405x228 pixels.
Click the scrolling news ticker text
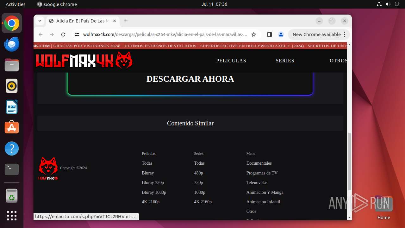click(191, 46)
